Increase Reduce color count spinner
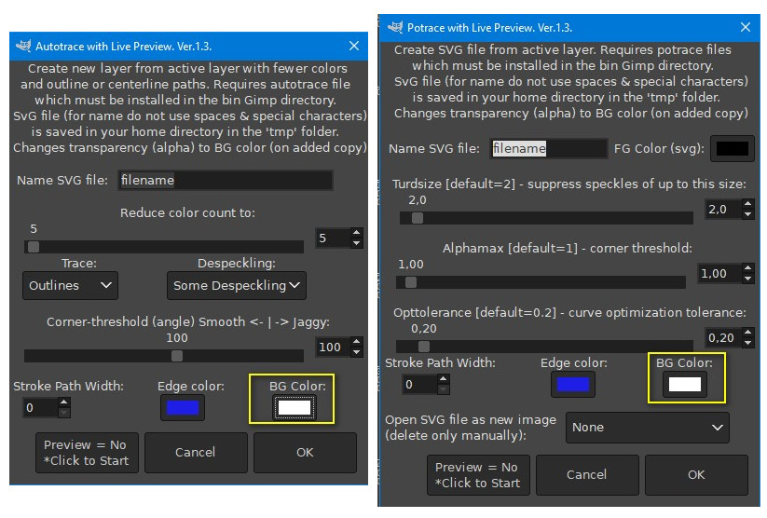 (x=357, y=233)
